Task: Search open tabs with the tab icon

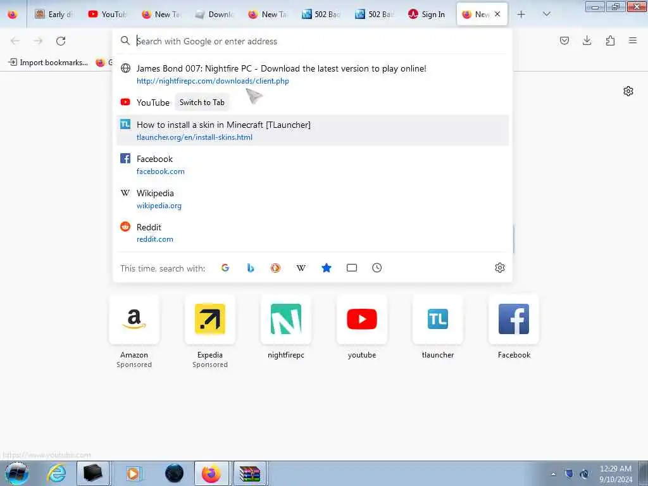Action: point(352,268)
